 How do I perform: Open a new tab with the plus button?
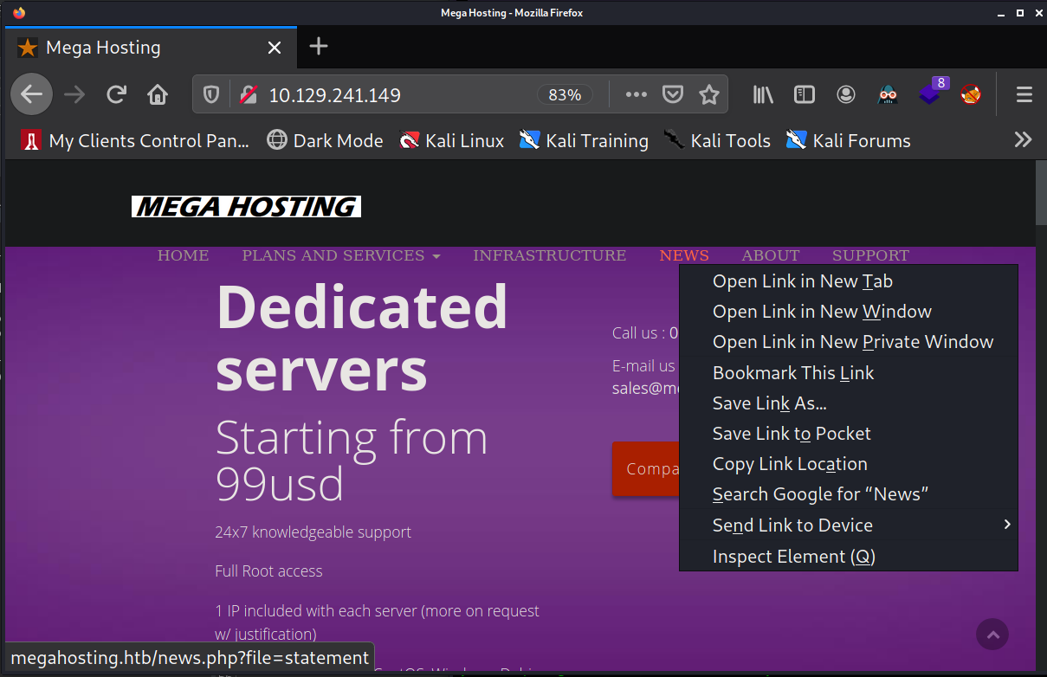tap(319, 47)
